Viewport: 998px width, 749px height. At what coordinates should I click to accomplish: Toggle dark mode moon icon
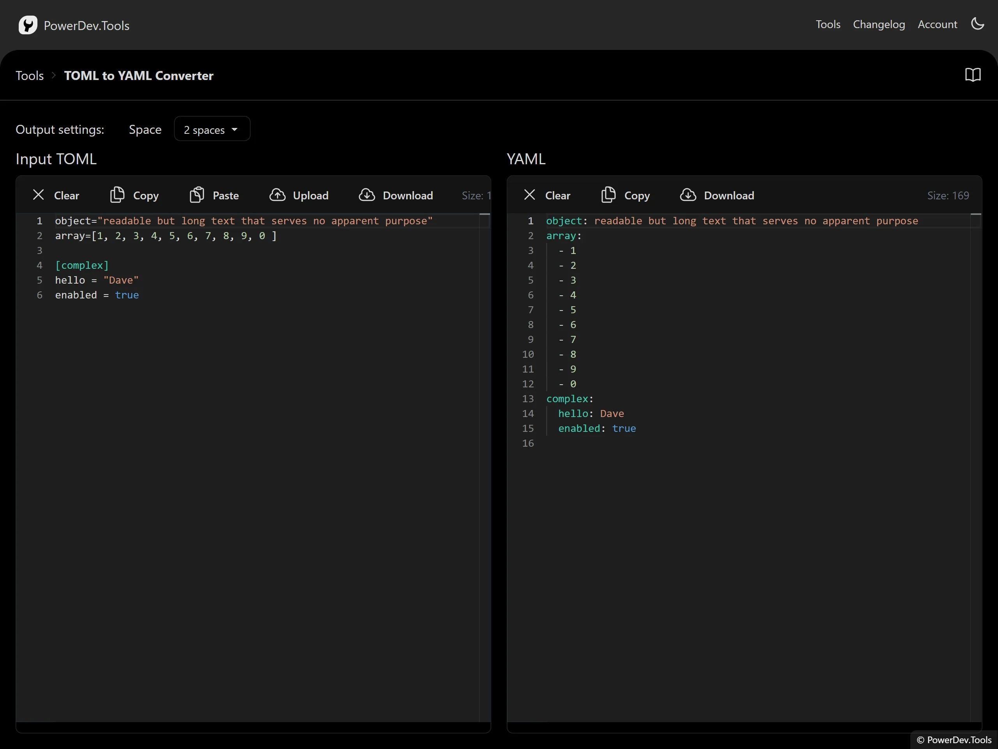tap(977, 24)
